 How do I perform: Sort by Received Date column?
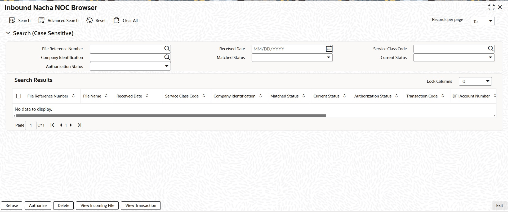(147, 96)
